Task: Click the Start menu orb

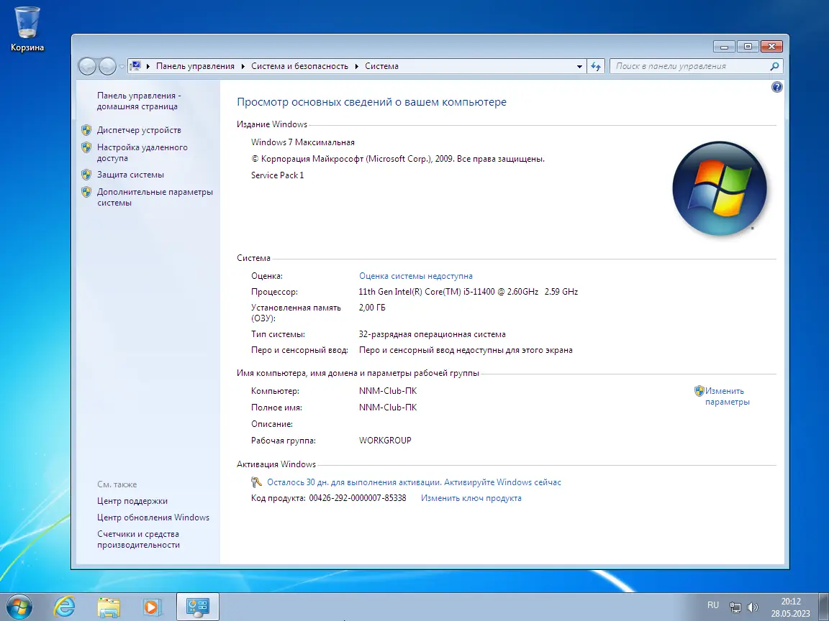Action: [x=19, y=606]
